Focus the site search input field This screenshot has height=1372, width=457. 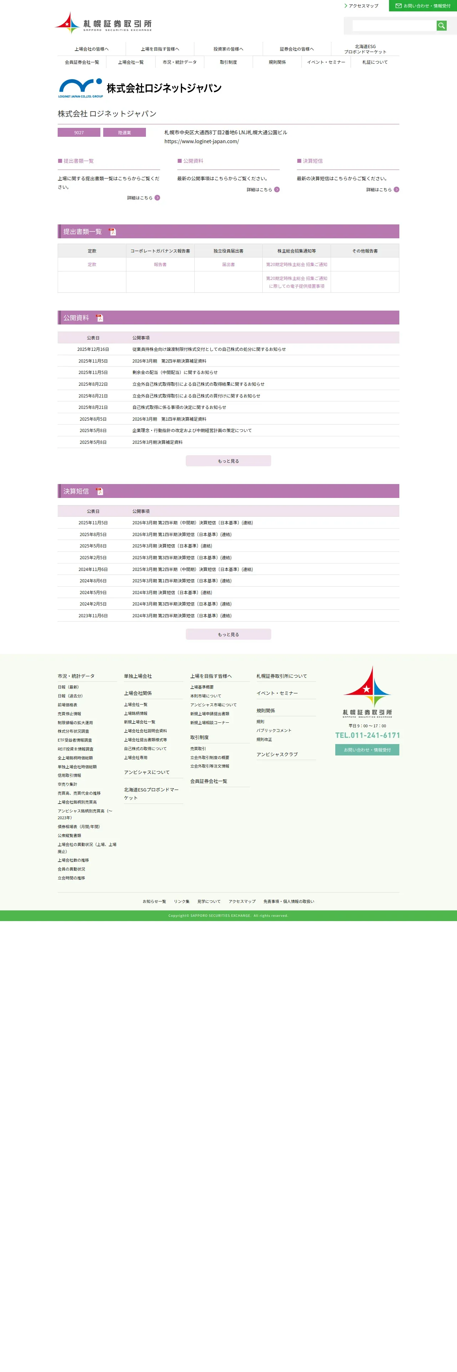coord(394,26)
